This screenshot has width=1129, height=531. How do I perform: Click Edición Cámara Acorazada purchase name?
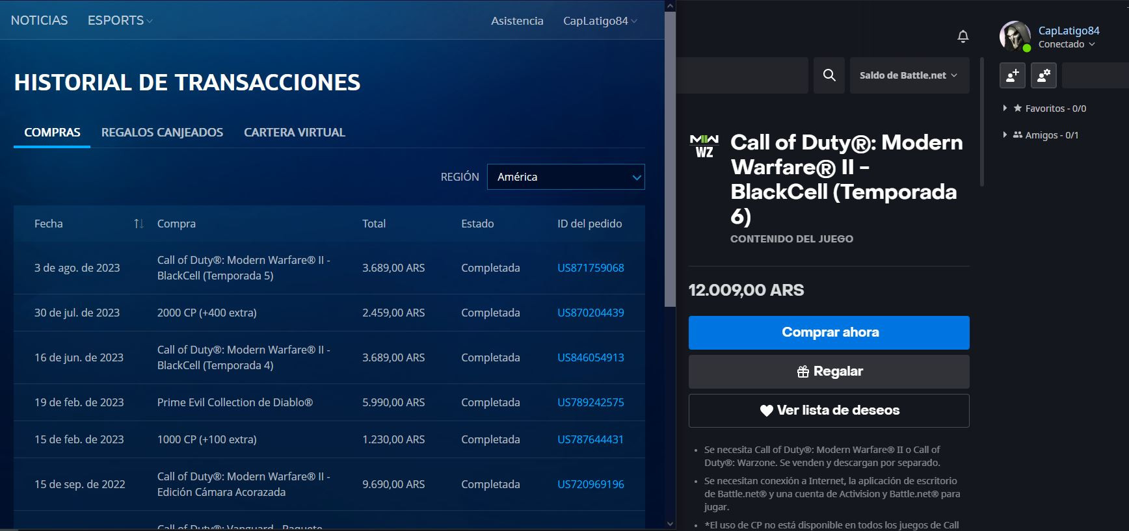[244, 484]
